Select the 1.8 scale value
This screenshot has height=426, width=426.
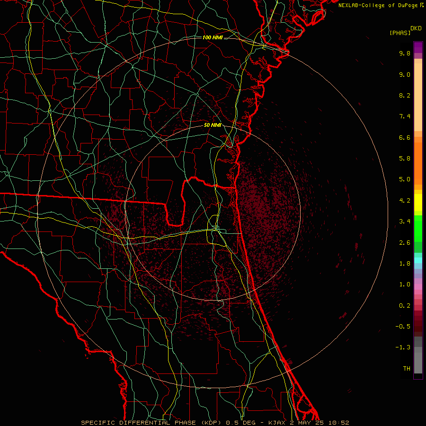pos(405,264)
